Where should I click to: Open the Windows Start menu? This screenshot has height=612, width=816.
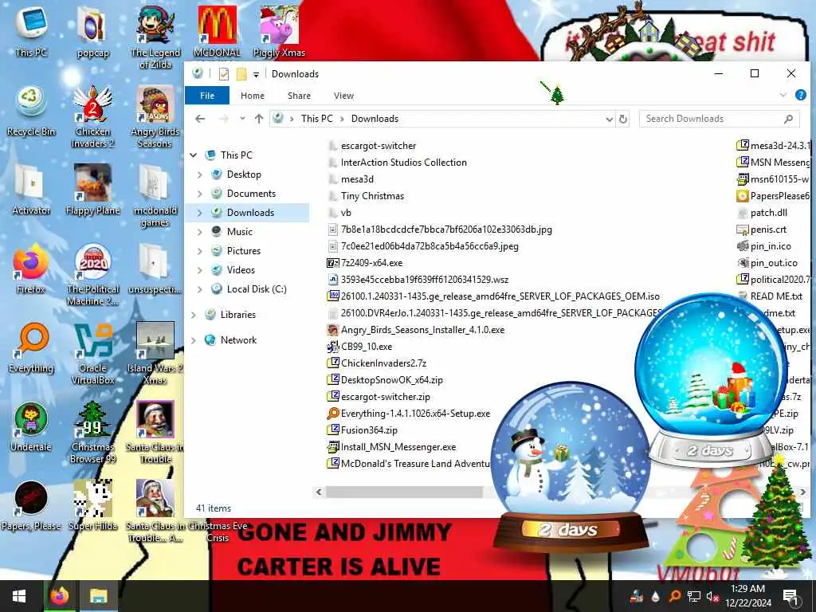click(19, 596)
